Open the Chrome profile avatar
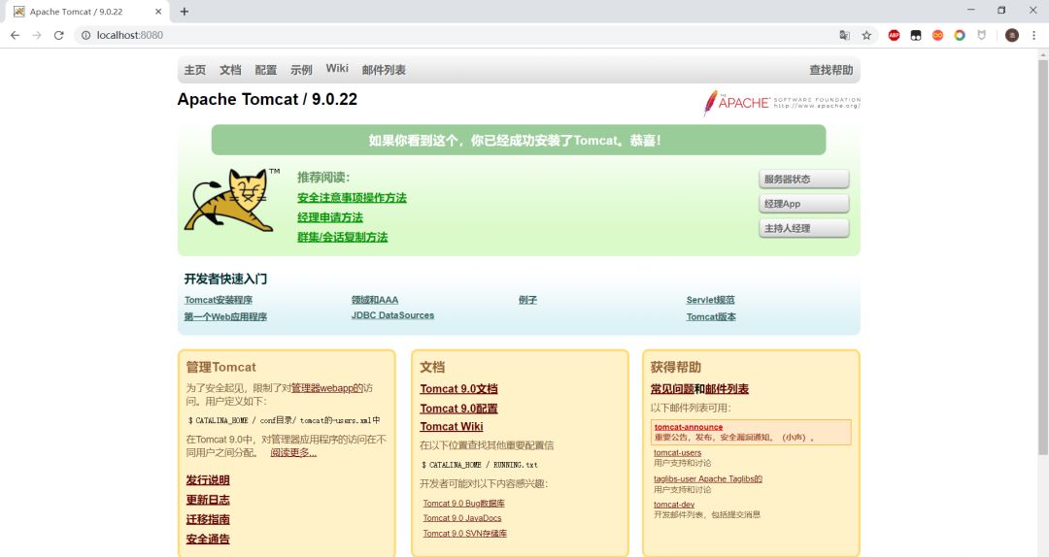 click(1011, 36)
